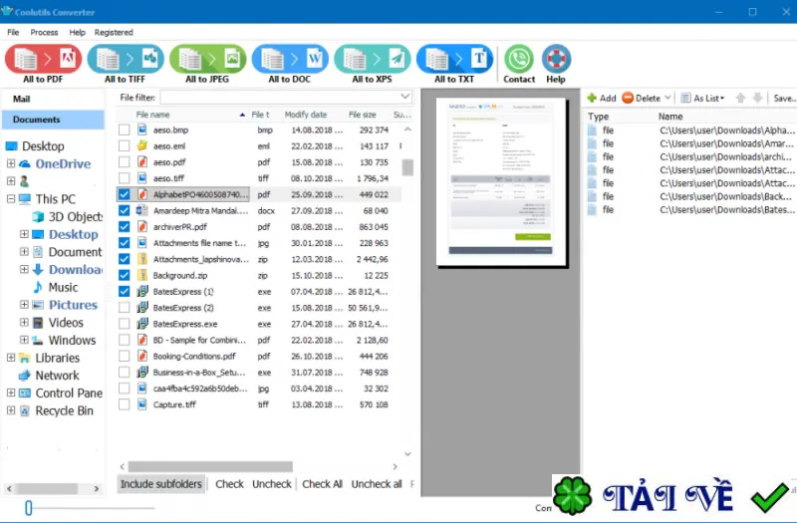The height and width of the screenshot is (523, 797).
Task: Expand the Downloads tree node
Action: coord(24,269)
